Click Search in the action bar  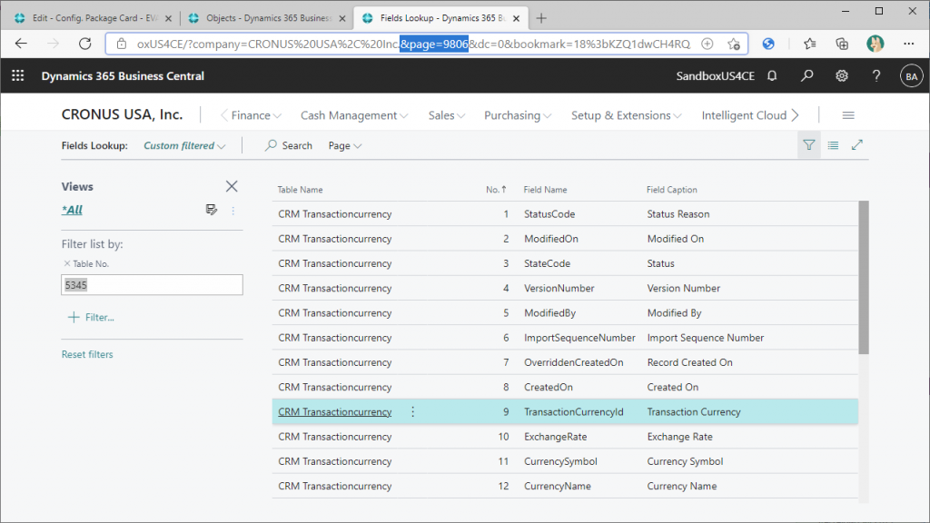(x=289, y=145)
